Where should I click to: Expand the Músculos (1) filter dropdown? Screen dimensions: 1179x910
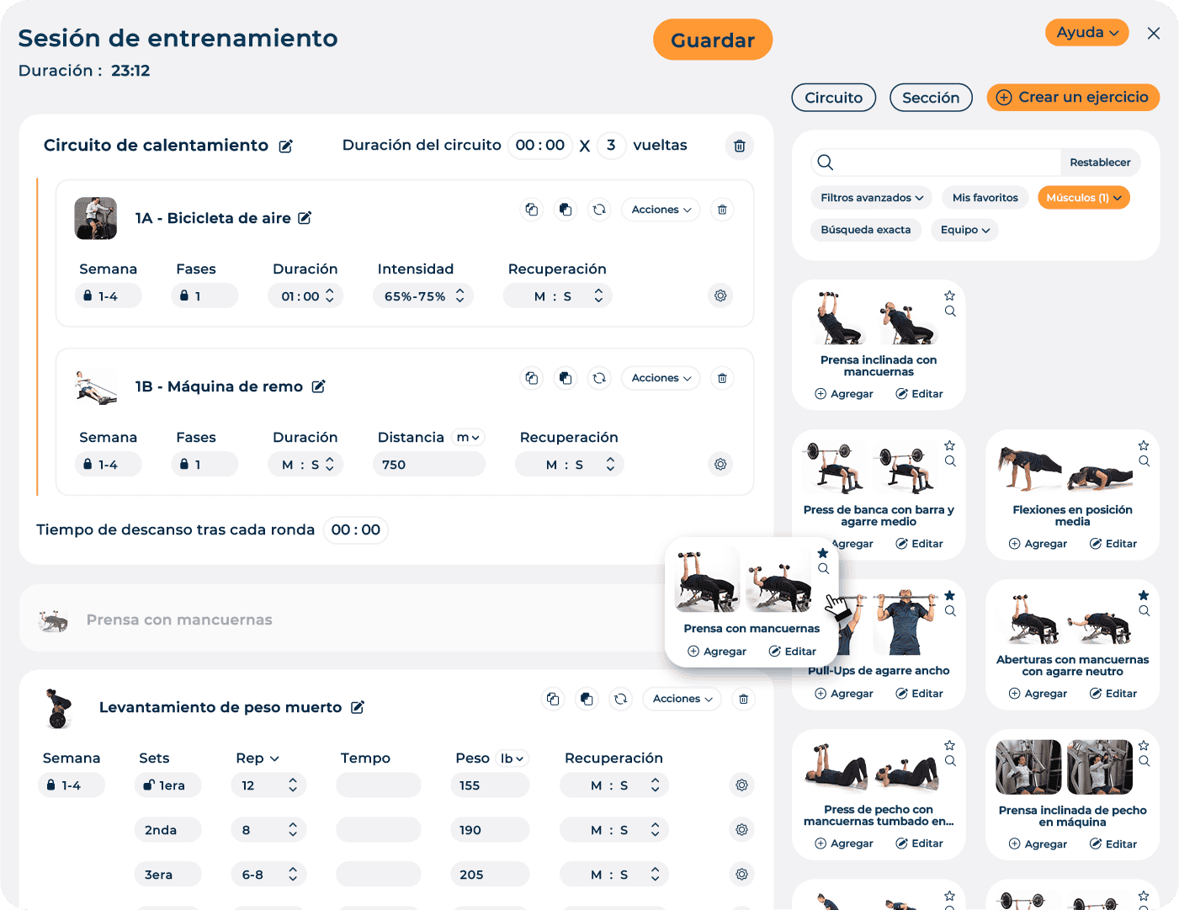[x=1083, y=198]
